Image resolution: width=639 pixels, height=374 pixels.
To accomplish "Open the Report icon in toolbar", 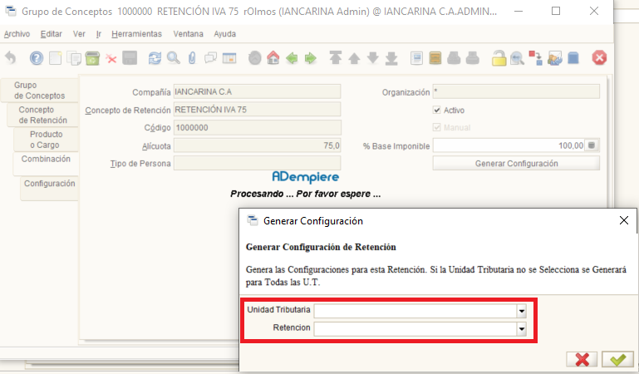I will [x=416, y=58].
